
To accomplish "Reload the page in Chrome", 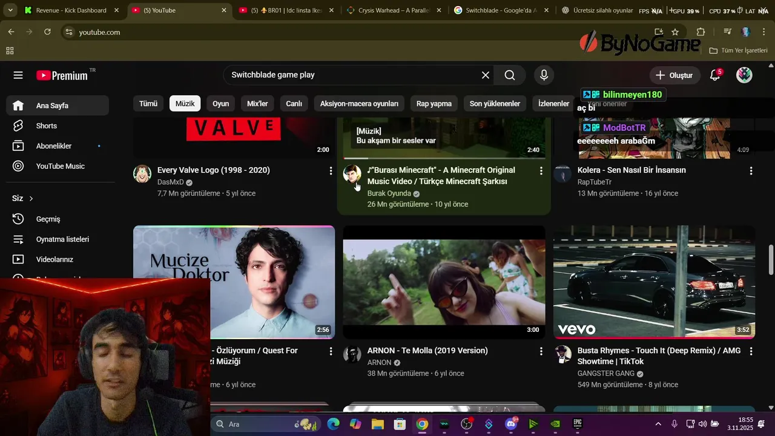I will [47, 32].
